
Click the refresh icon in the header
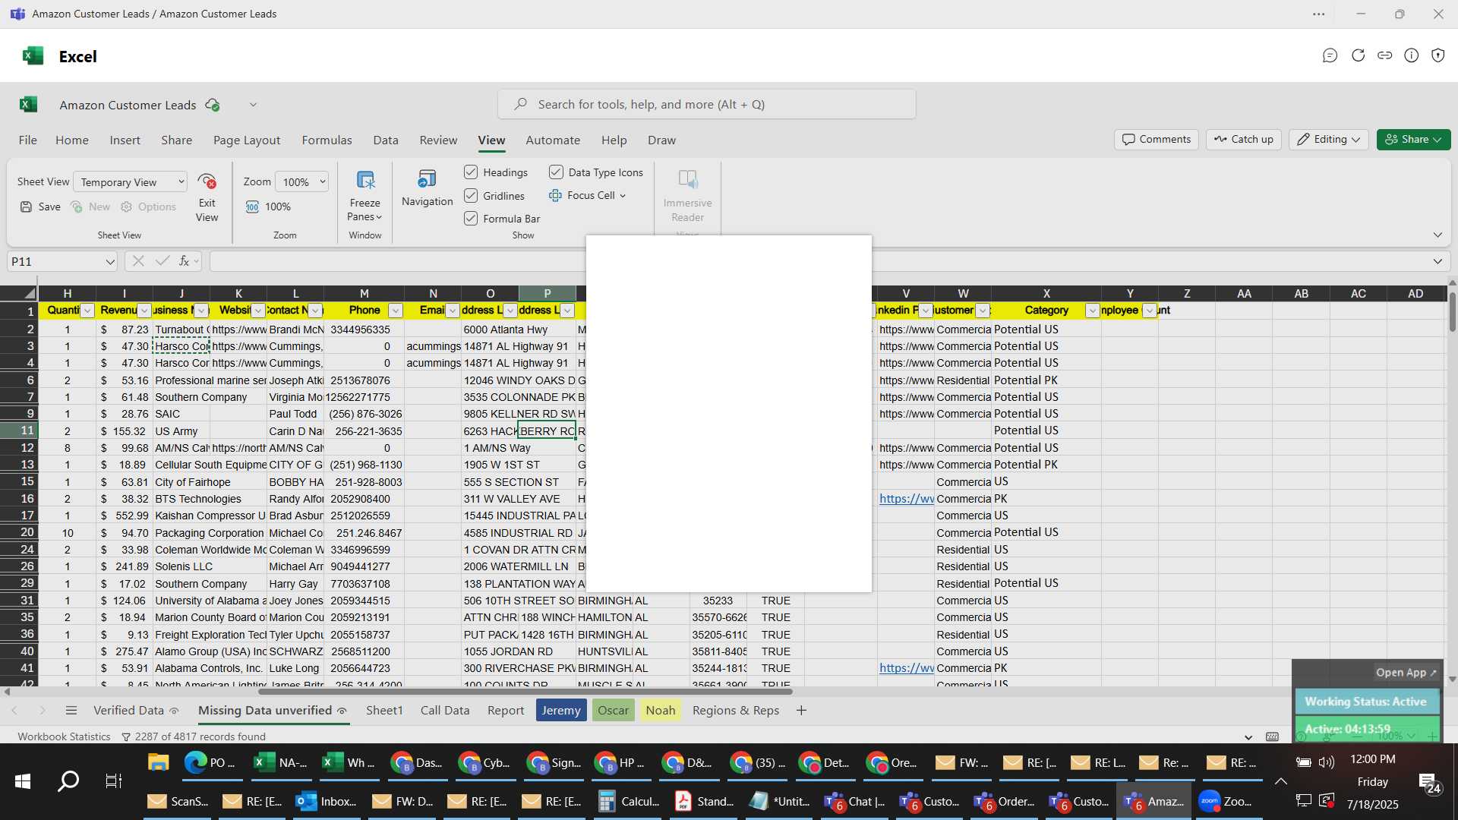tap(1358, 55)
